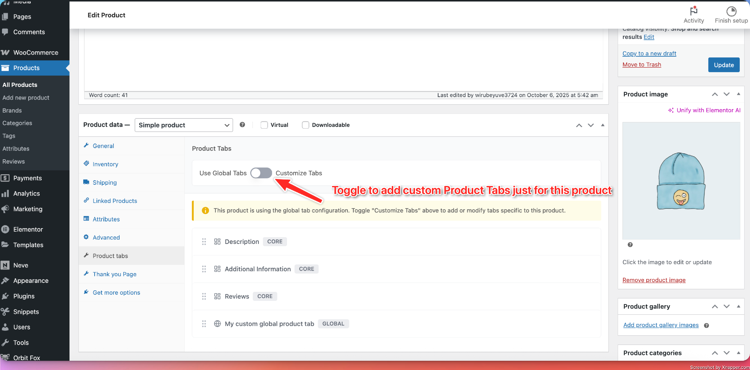This screenshot has height=370, width=750.
Task: Click the Finish setup progress icon
Action: pyautogui.click(x=731, y=11)
